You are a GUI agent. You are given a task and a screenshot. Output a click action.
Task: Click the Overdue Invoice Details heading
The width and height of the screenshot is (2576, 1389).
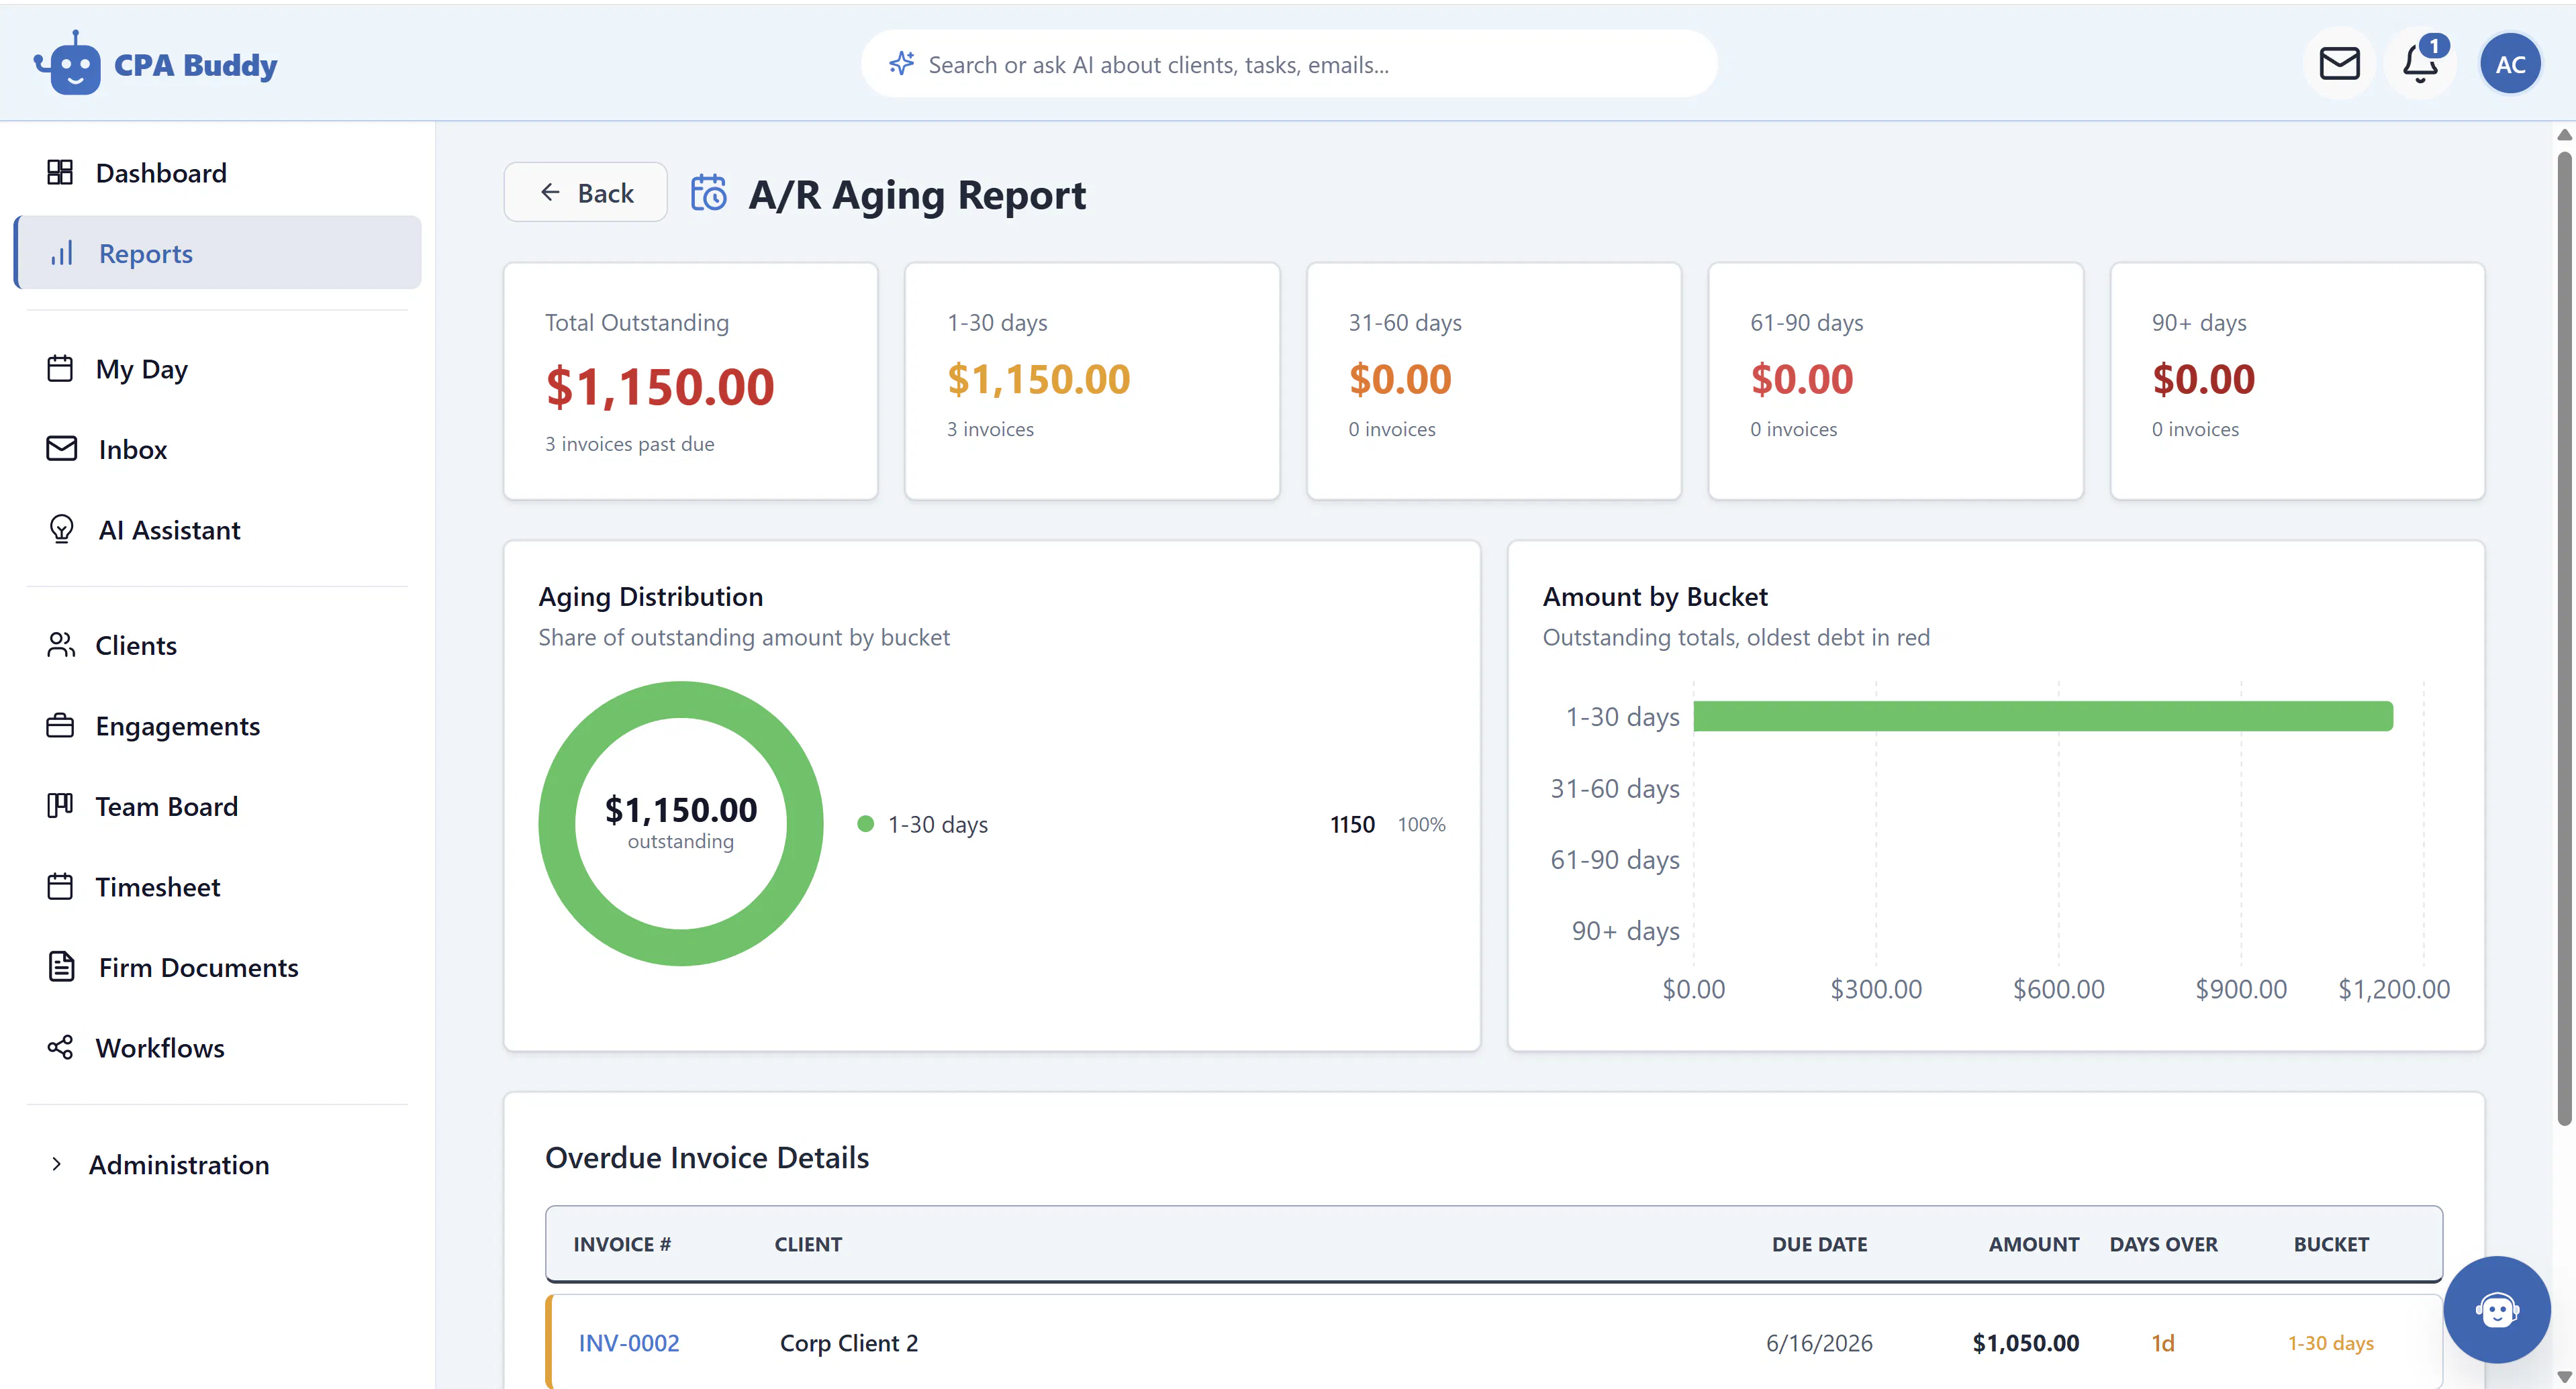pos(707,1157)
